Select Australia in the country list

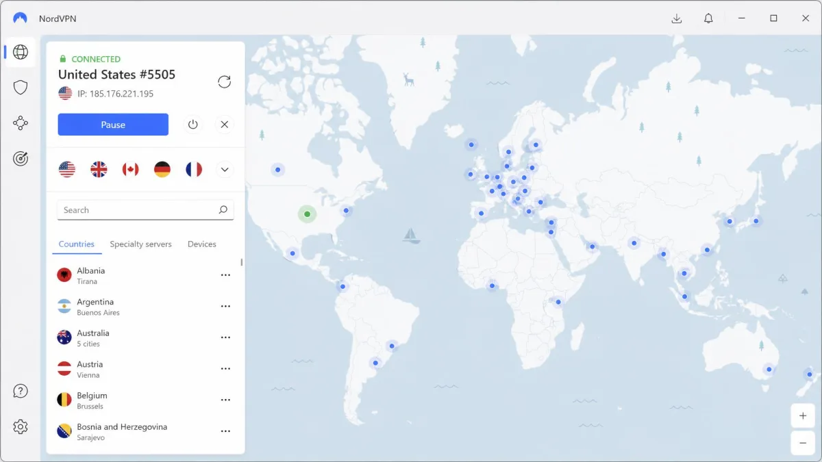[145, 337]
